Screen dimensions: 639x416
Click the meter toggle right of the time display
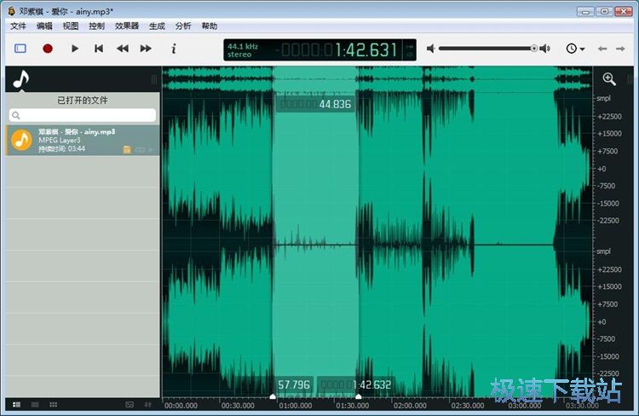409,49
